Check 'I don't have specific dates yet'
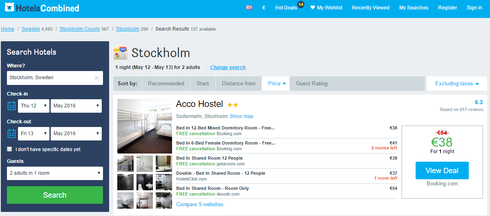490x216 pixels. point(10,149)
